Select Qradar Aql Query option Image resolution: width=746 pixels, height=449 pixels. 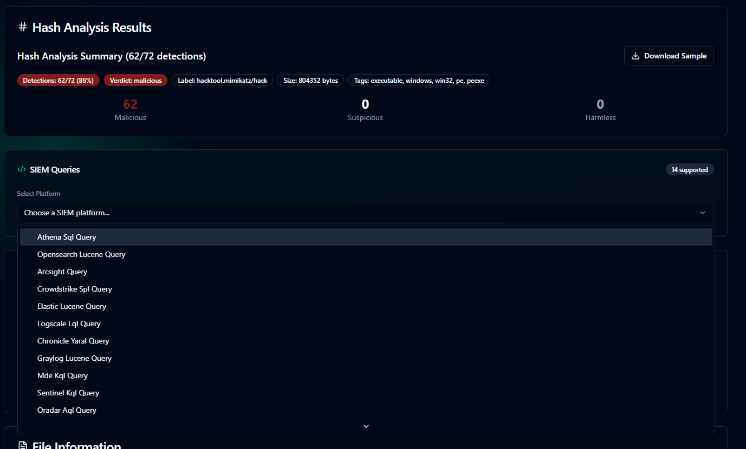coord(366,410)
